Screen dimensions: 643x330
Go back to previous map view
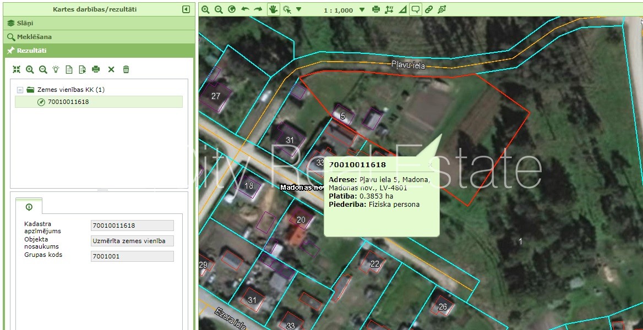click(x=245, y=9)
